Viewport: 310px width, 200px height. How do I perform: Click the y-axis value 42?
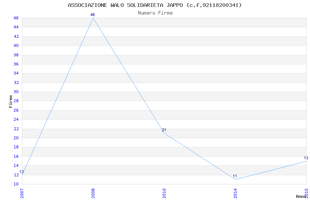[x=16, y=36]
